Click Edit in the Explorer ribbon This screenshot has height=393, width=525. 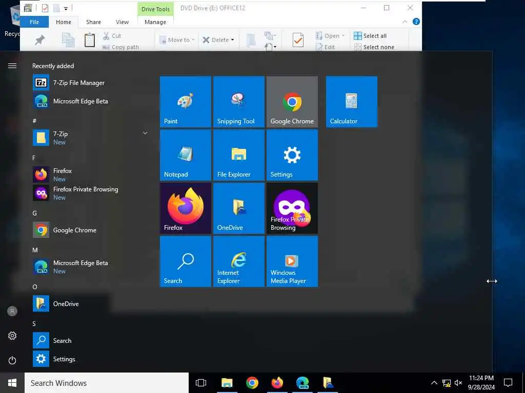point(326,47)
